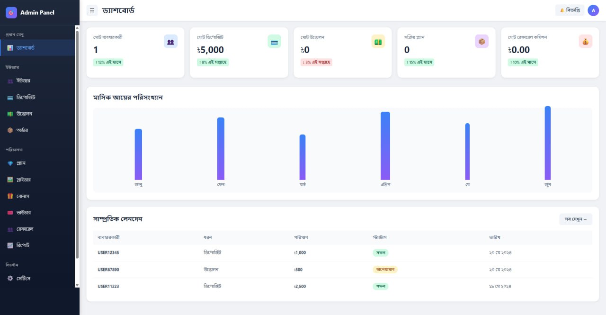The image size is (606, 315).
Task: Click the users icon on the মোট ব্যবহারকারী card
Action: [170, 42]
